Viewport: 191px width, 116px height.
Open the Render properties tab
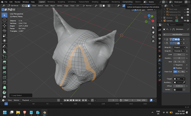pos(159,35)
